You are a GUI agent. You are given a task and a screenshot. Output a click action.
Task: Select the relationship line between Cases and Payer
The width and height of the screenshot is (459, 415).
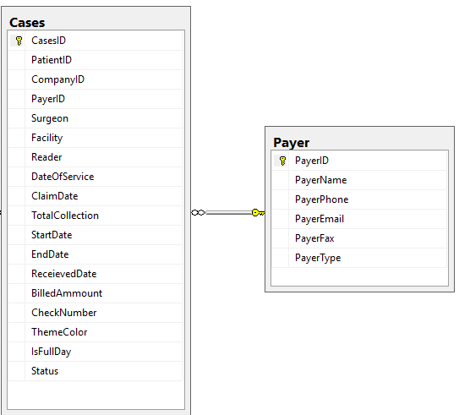(228, 212)
